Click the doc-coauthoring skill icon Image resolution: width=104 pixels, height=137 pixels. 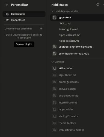[x=54, y=96]
